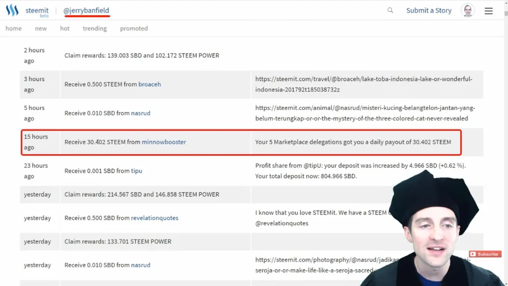The width and height of the screenshot is (508, 286).
Task: Open minnowbooster user link
Action: click(x=164, y=141)
